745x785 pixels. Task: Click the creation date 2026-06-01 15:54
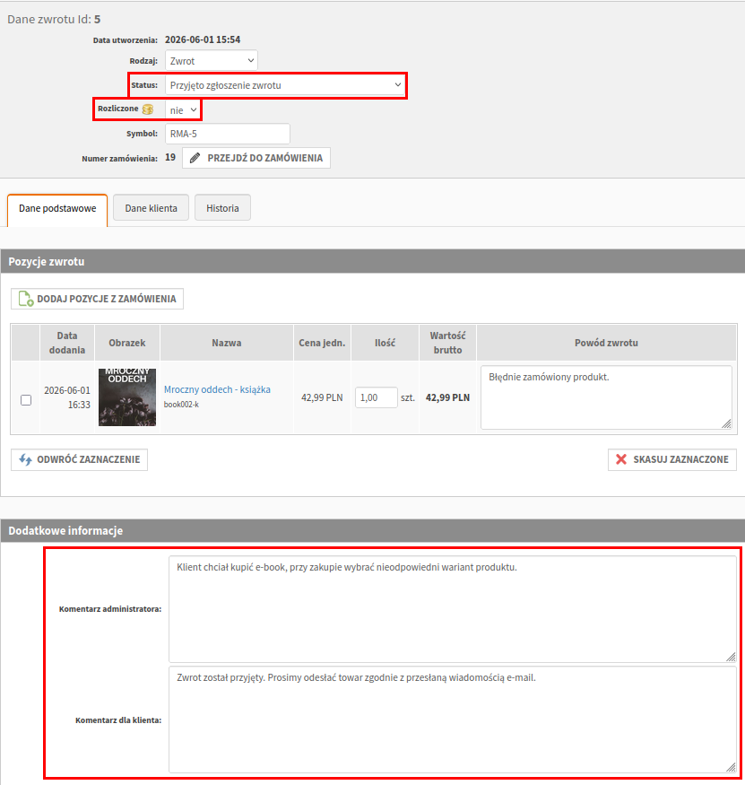[x=203, y=39]
